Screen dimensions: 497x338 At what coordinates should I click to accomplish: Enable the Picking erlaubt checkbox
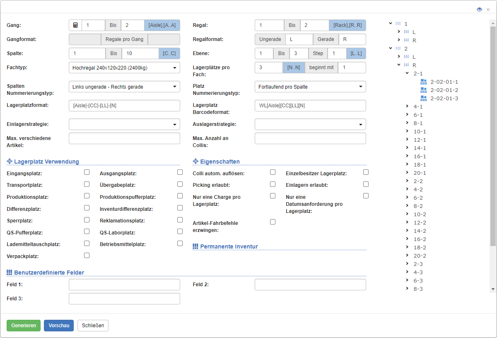273,183
